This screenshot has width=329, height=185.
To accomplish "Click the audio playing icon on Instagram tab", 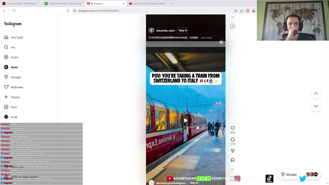I will click(92, 4).
